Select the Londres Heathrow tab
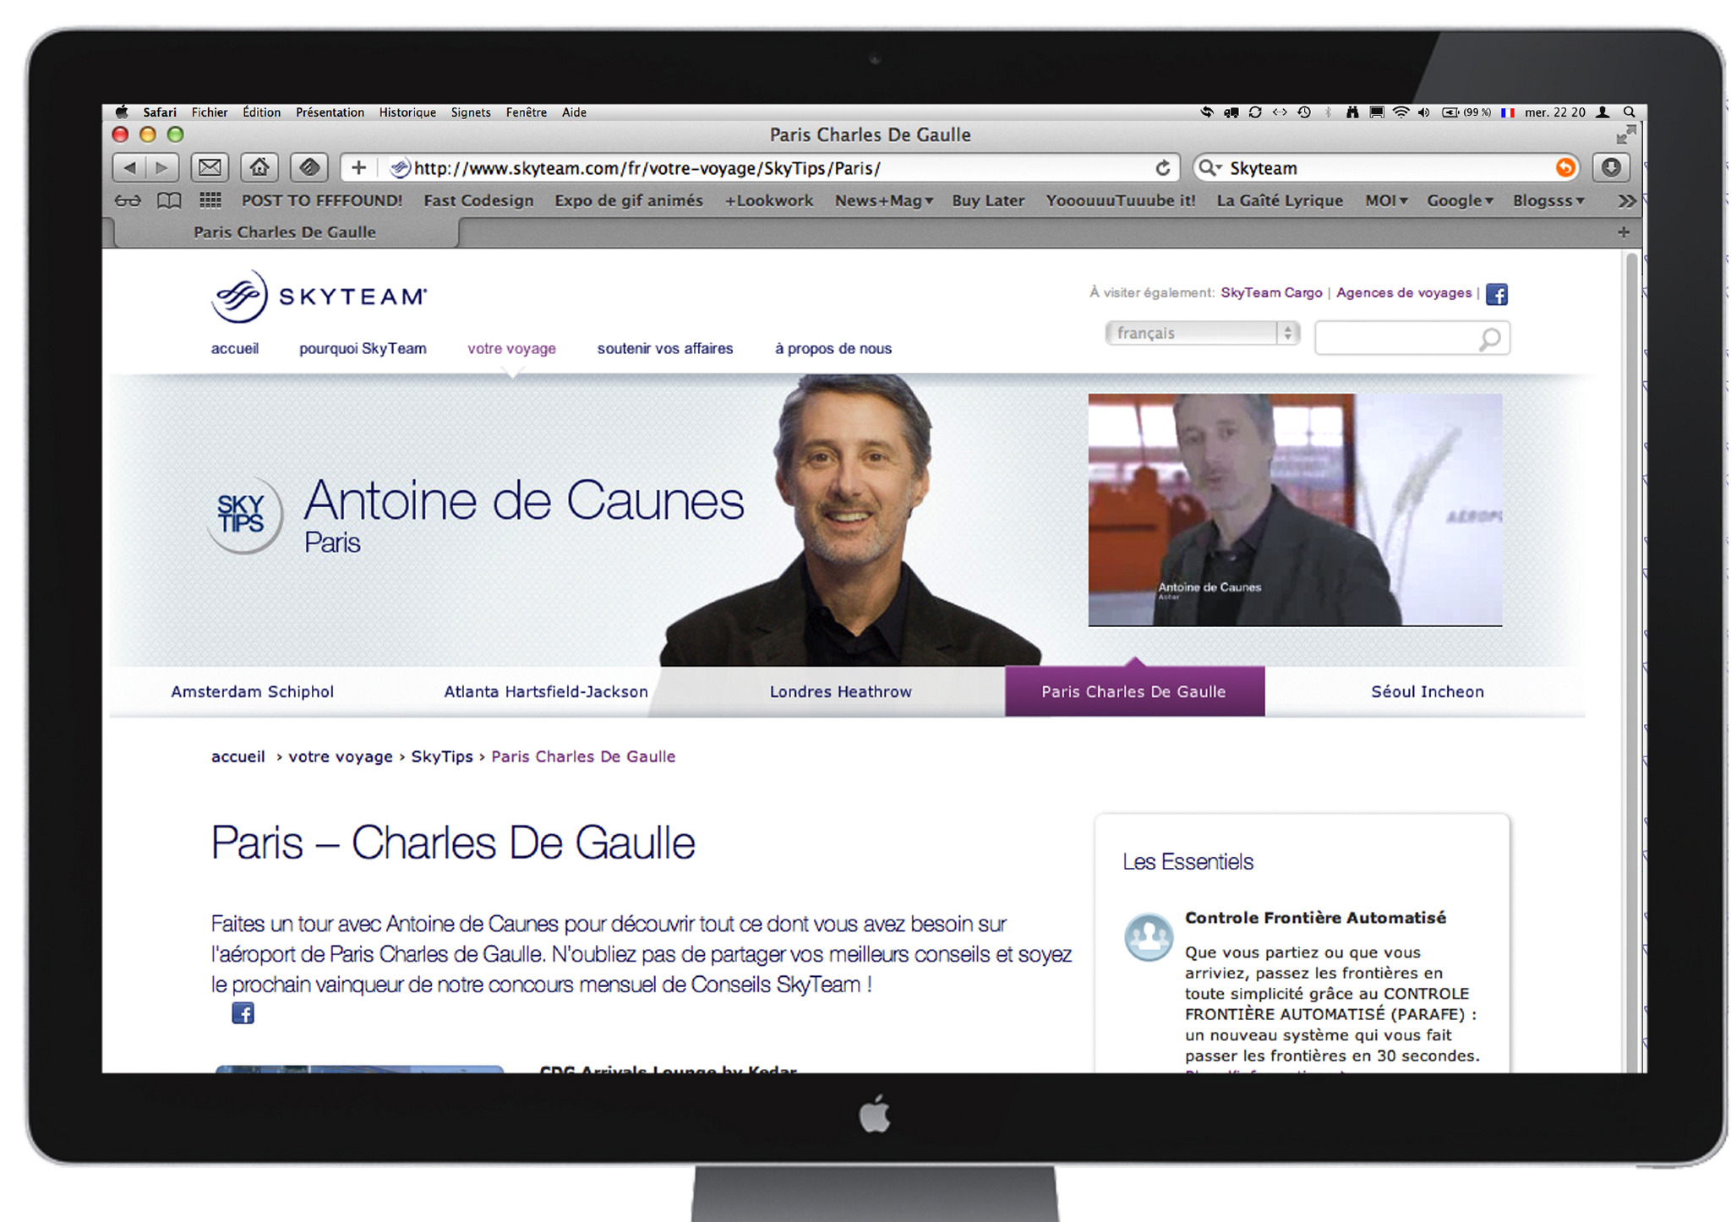This screenshot has width=1731, height=1222. 840,691
